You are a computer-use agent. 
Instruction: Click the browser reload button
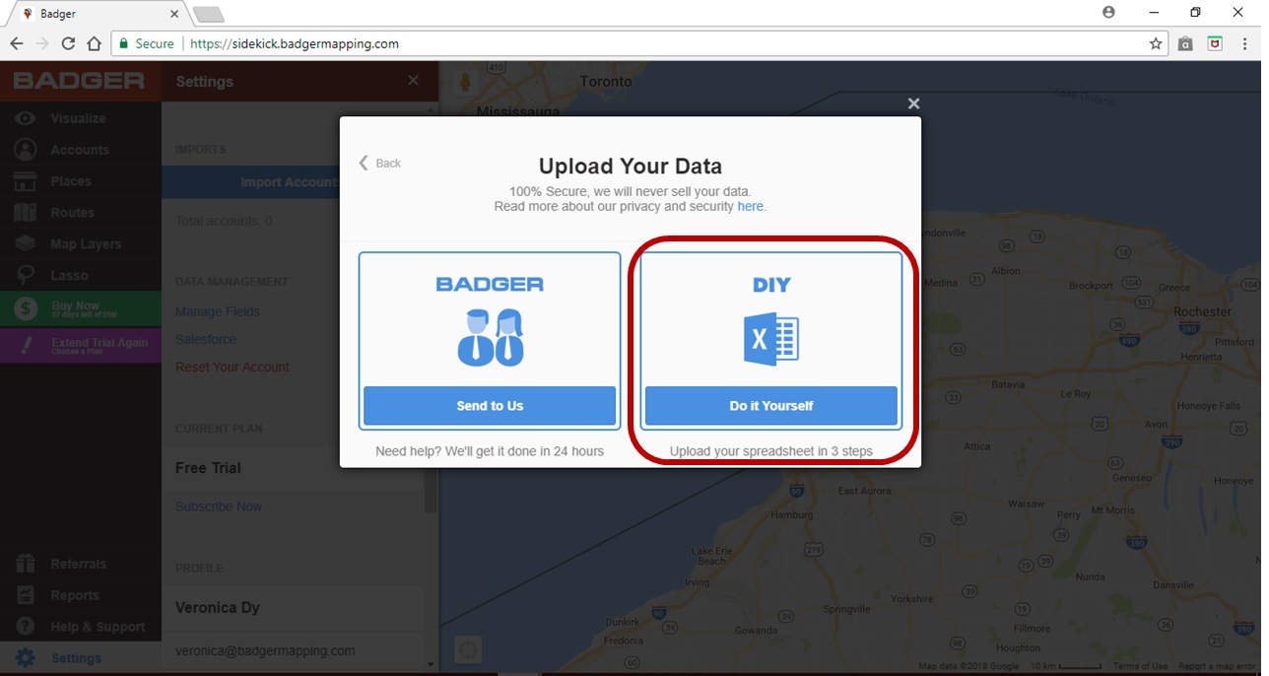(68, 43)
